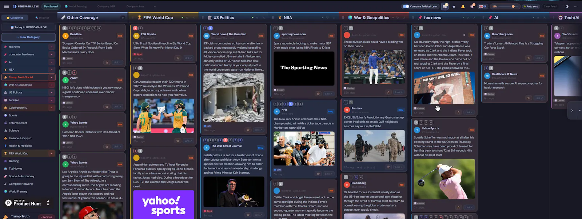Image resolution: width=582 pixels, height=219 pixels.
Task: Expand next columns with right chevron
Action: point(572,110)
